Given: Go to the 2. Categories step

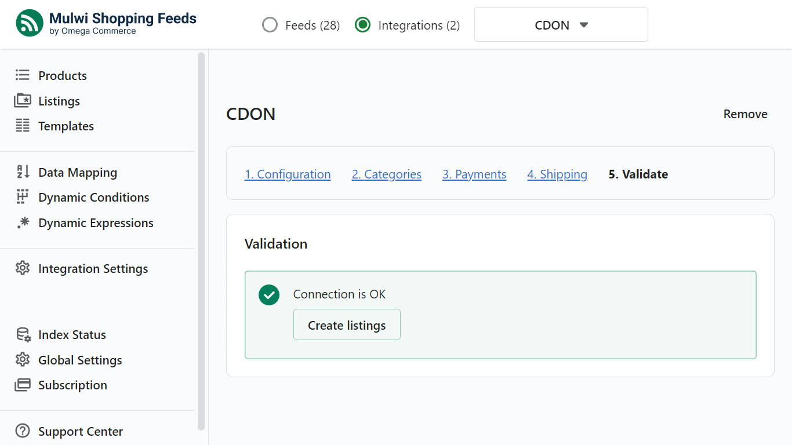Looking at the screenshot, I should click(387, 174).
